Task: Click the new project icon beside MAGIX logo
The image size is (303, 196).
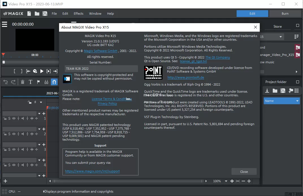Action: pos(29,14)
